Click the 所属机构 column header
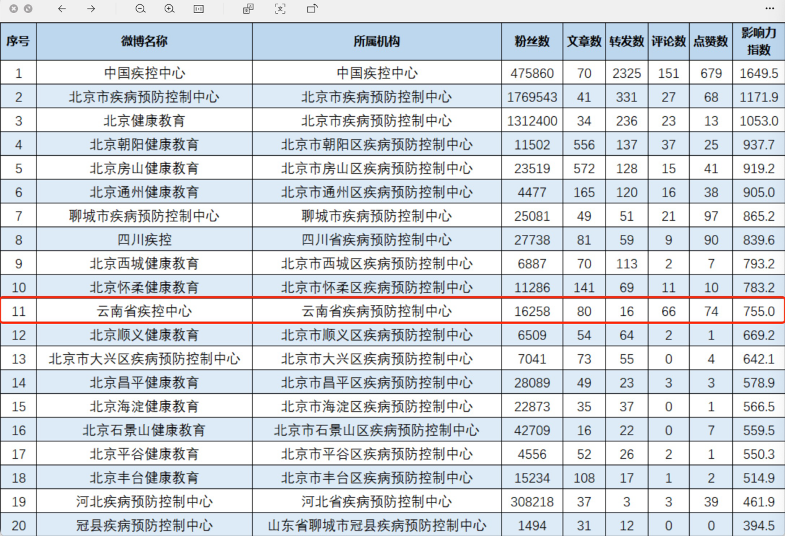This screenshot has width=785, height=536. [377, 42]
